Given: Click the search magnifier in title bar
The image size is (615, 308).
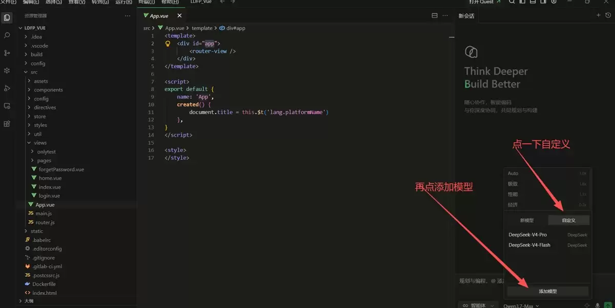Looking at the screenshot, I should pos(512,2).
